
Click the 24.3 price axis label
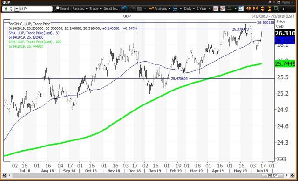tap(283, 142)
